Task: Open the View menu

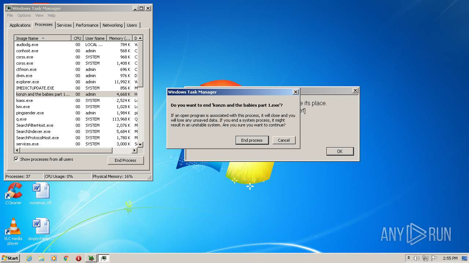Action: click(39, 15)
